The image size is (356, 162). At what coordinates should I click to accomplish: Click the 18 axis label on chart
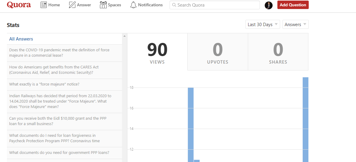(x=131, y=87)
